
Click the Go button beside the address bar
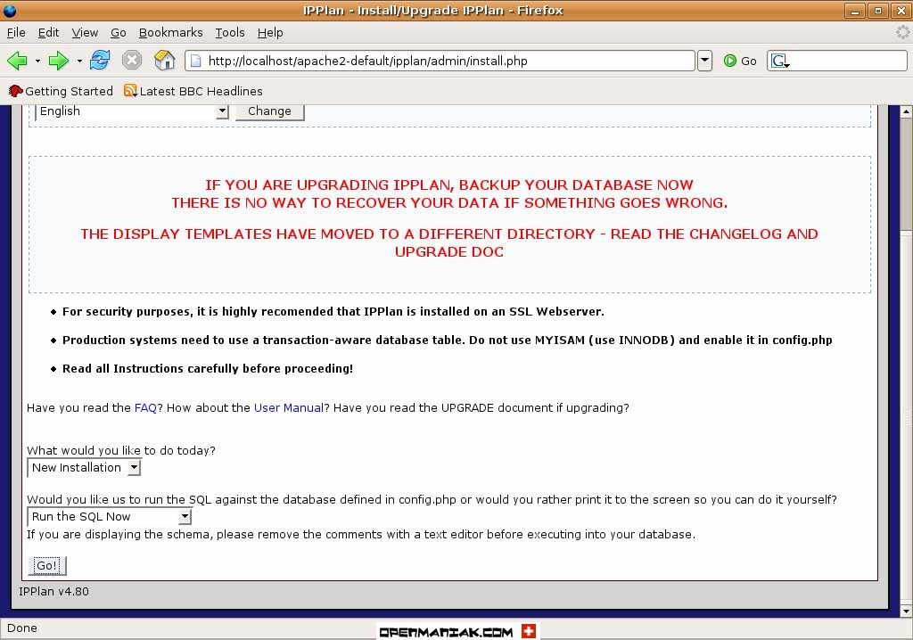[740, 61]
